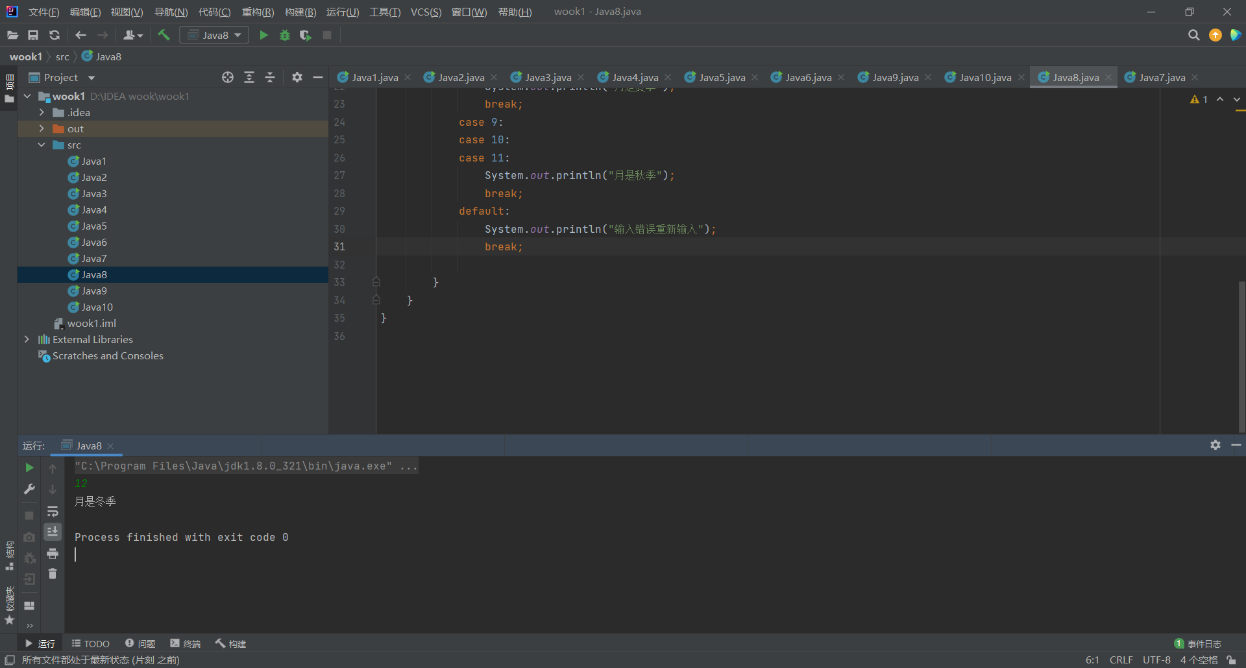Click the Search Everywhere magnifier icon

[x=1193, y=35]
